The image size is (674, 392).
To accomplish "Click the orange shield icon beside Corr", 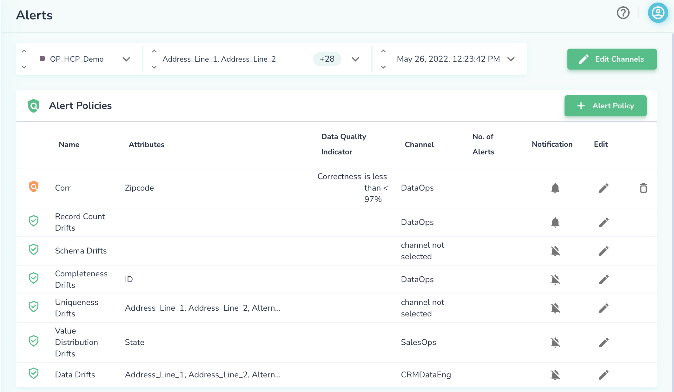I will (x=34, y=187).
